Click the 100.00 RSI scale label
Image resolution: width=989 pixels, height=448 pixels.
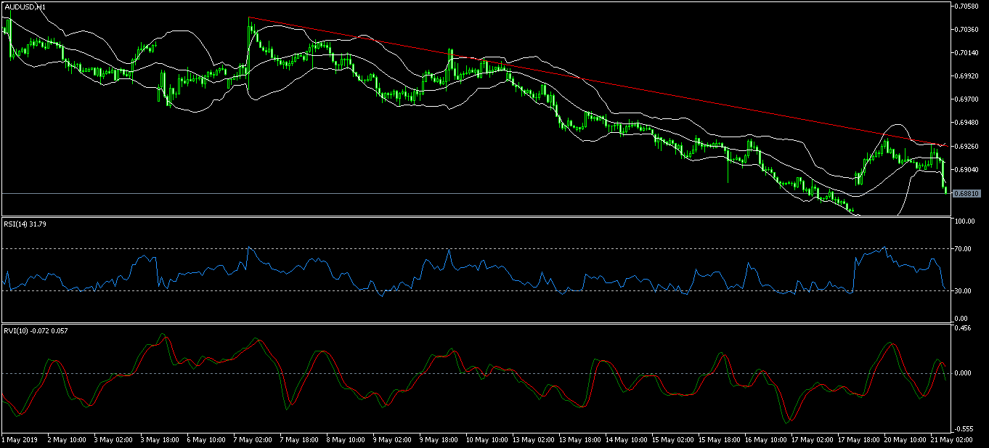964,221
